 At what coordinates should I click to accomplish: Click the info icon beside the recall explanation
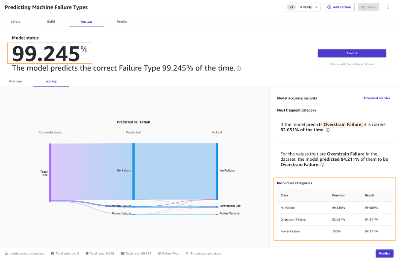pyautogui.click(x=322, y=165)
